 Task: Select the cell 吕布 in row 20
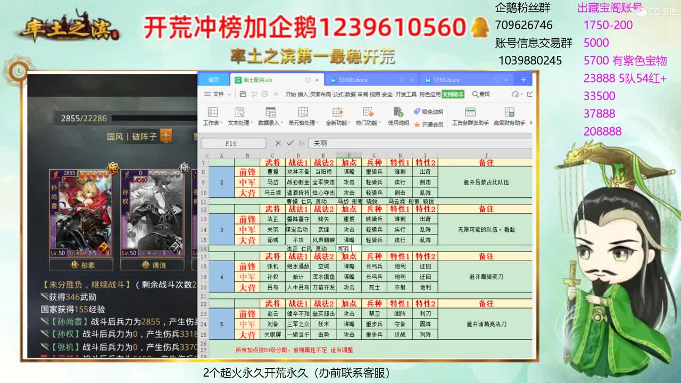tap(272, 287)
